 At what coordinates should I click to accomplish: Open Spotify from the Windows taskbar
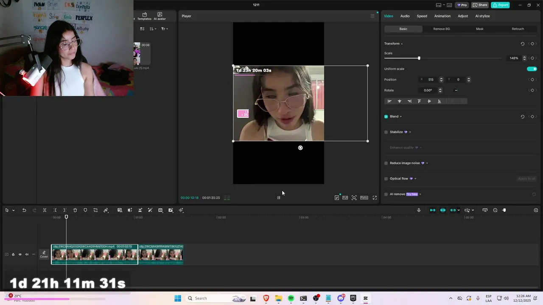[x=291, y=298]
